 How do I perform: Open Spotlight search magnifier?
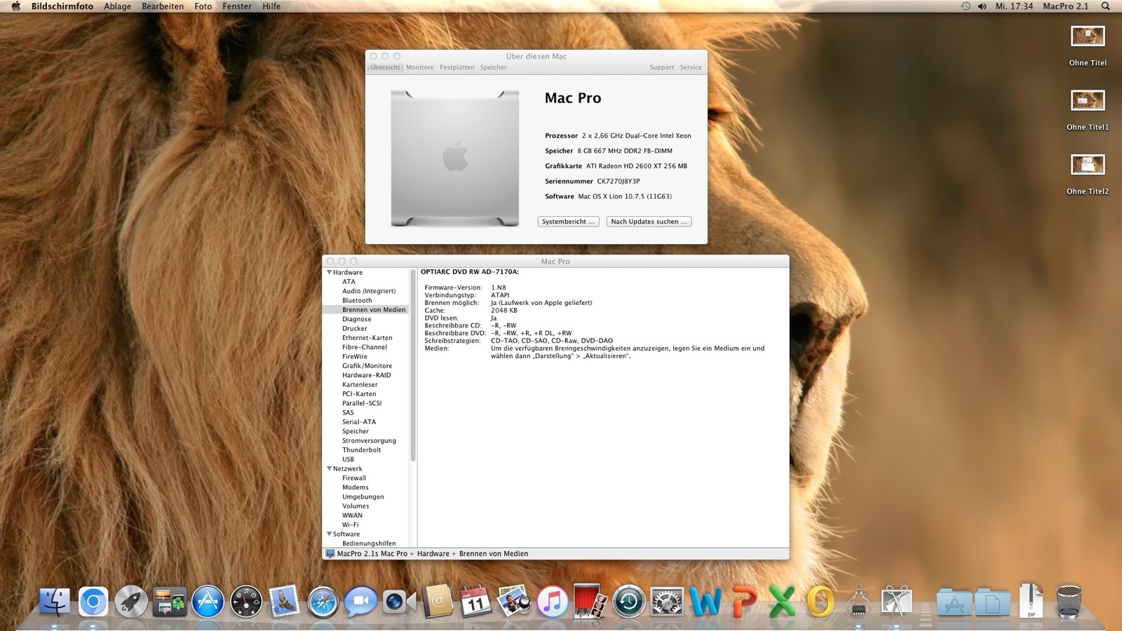[1106, 6]
